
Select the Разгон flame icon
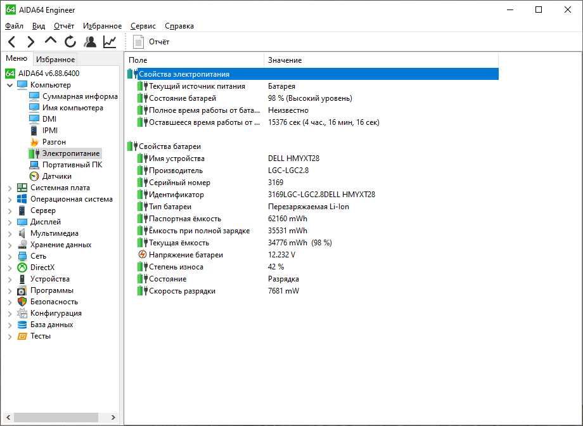(34, 142)
